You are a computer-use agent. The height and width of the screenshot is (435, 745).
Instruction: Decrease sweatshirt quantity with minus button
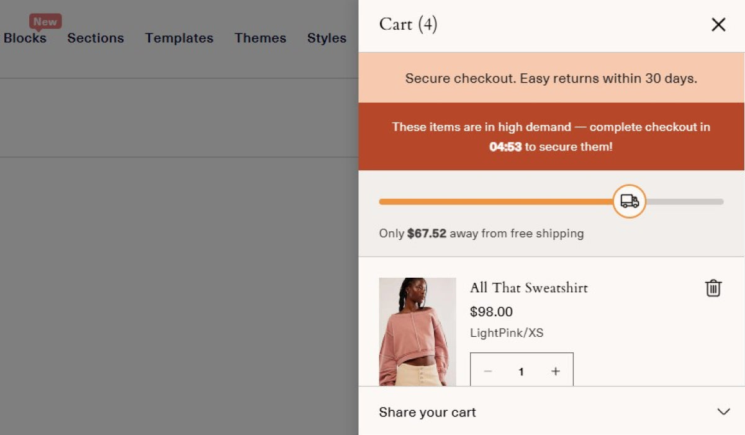(488, 372)
